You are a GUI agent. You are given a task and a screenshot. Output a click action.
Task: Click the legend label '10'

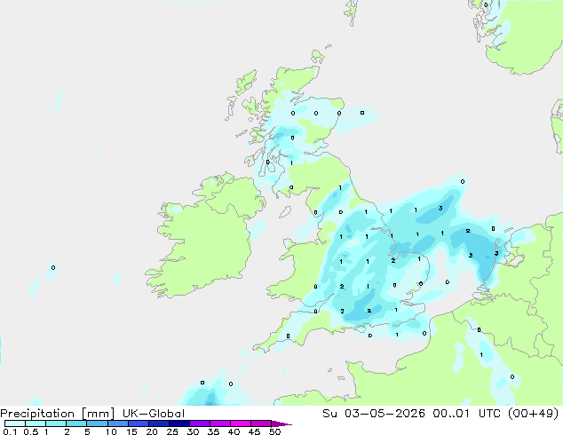(x=111, y=431)
